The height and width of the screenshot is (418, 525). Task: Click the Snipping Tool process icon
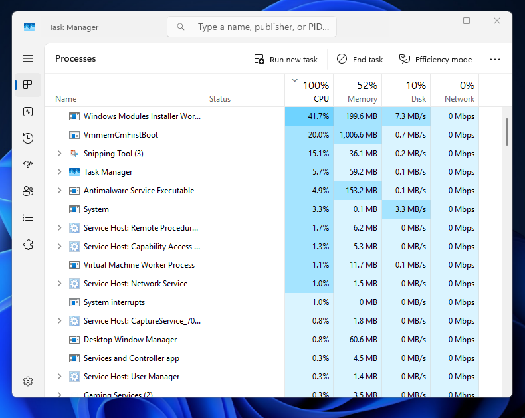point(74,154)
